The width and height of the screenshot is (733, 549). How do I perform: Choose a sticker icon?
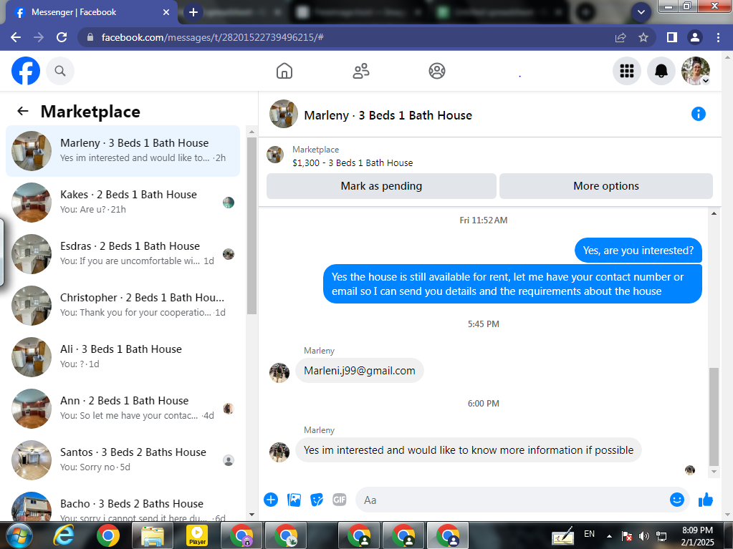tap(317, 500)
